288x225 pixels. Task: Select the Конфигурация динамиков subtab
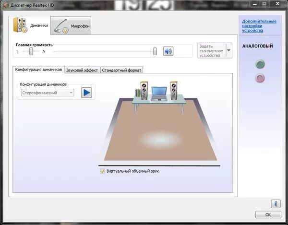(38, 70)
